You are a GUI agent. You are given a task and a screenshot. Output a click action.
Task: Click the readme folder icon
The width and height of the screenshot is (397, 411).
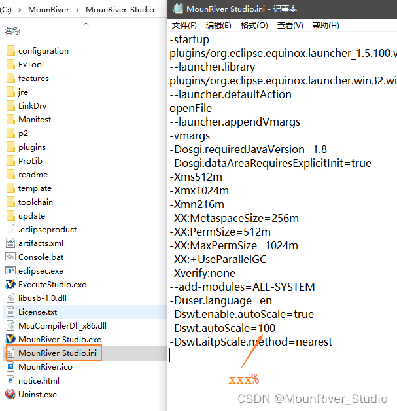(10, 174)
